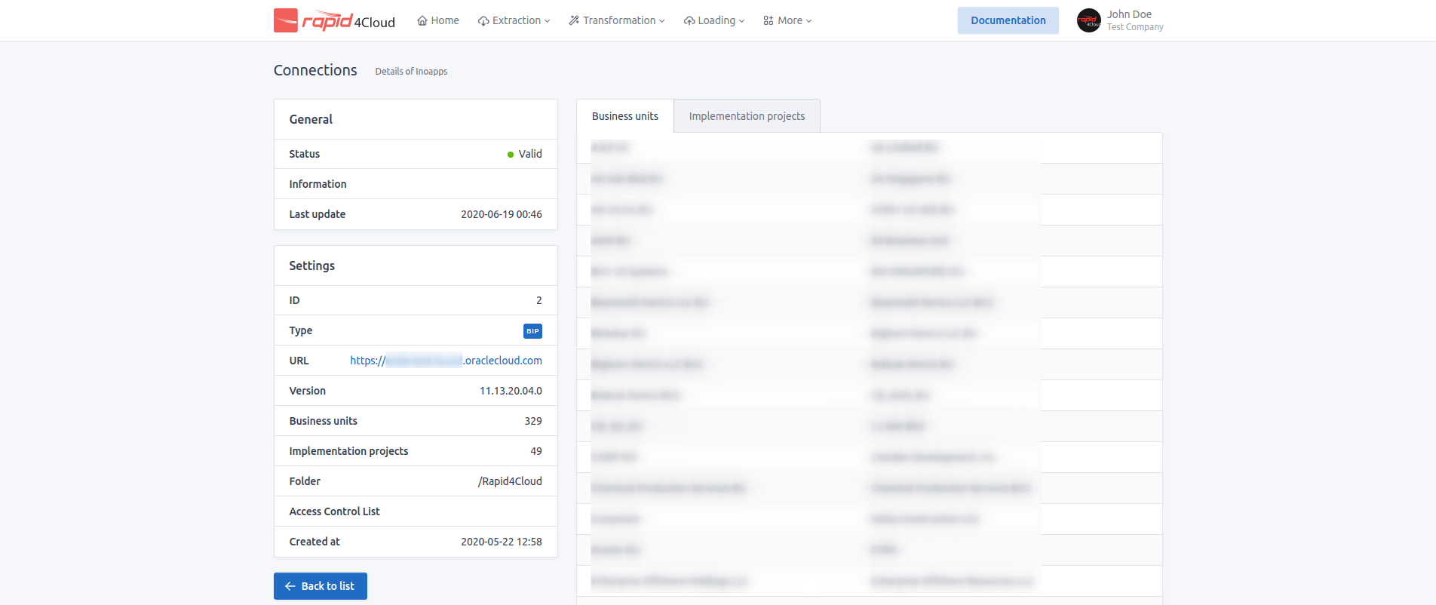Expand the Loading dropdown chevron

pyautogui.click(x=741, y=21)
